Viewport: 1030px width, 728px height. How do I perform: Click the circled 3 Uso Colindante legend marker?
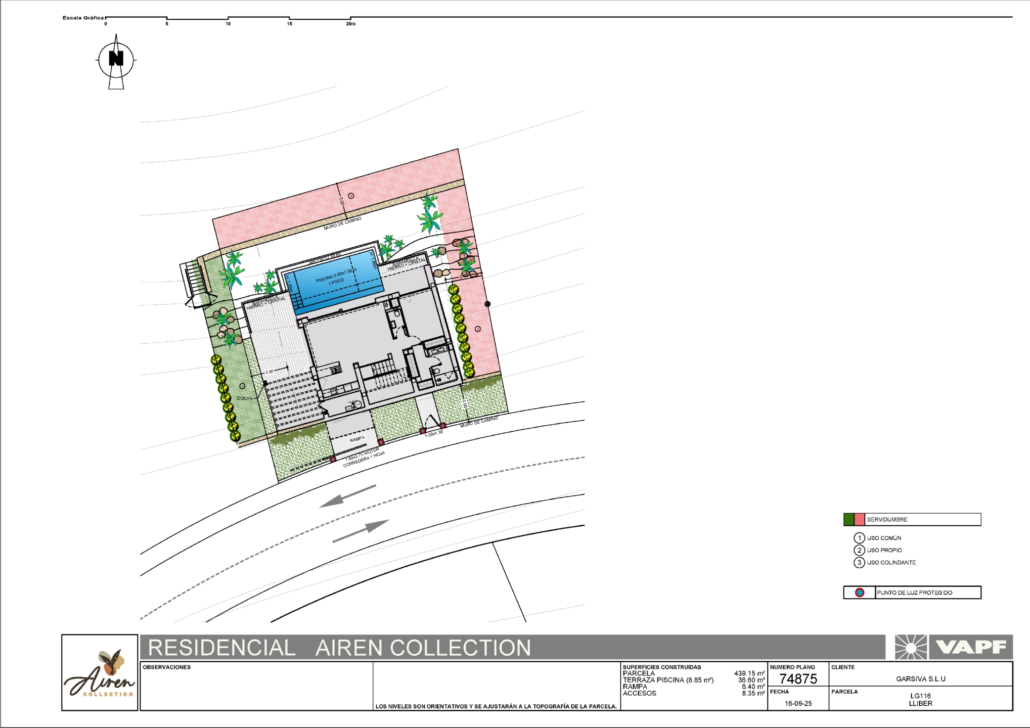859,562
